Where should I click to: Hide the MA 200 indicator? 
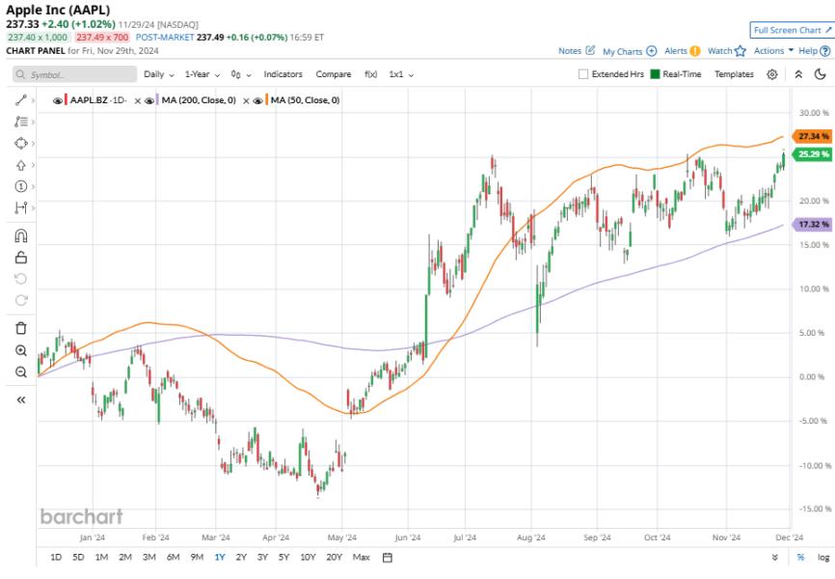pyautogui.click(x=149, y=100)
